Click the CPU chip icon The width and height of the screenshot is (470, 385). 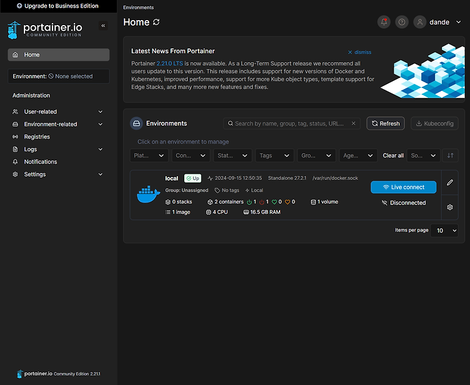coord(209,213)
